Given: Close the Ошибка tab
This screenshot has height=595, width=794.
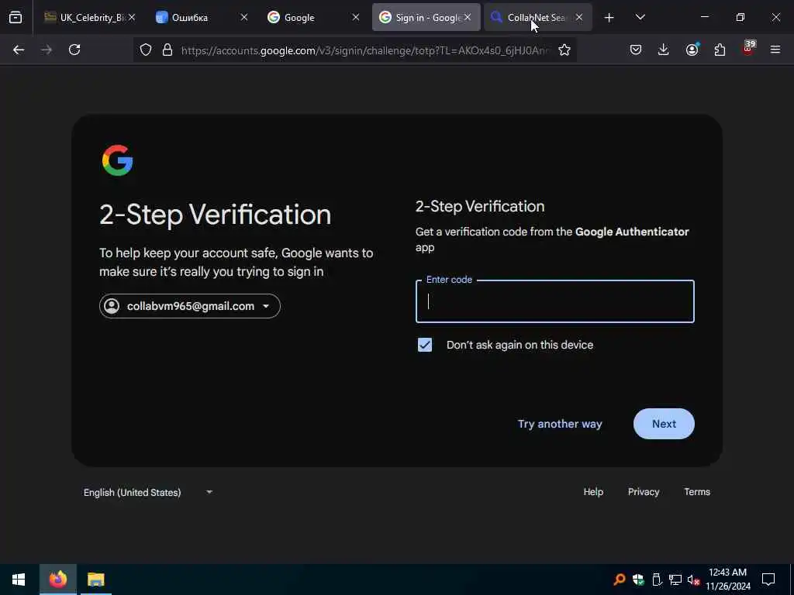Looking at the screenshot, I should pos(243,17).
